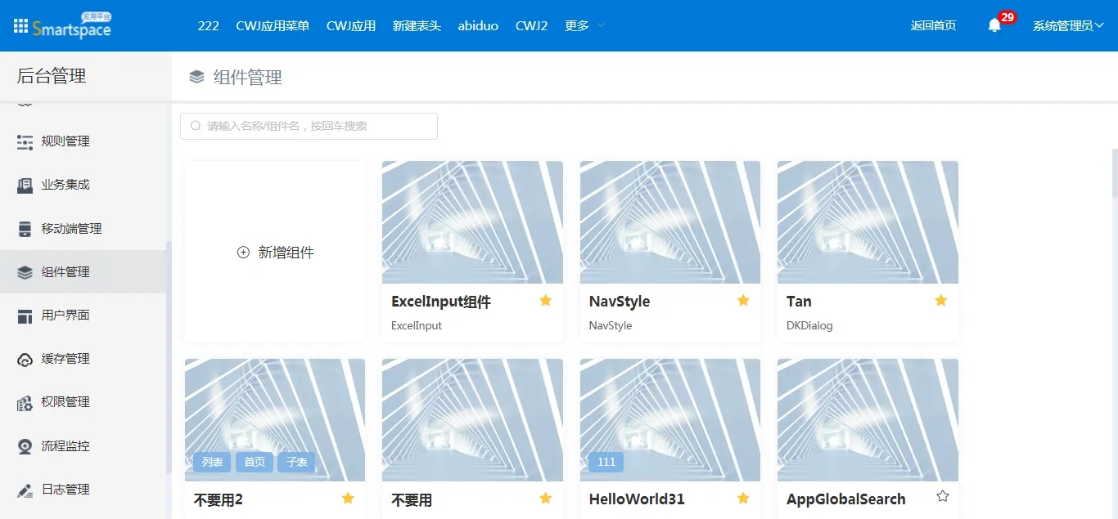Image resolution: width=1118 pixels, height=519 pixels.
Task: Click the 缓存管理 cloud icon
Action: pyautogui.click(x=25, y=360)
